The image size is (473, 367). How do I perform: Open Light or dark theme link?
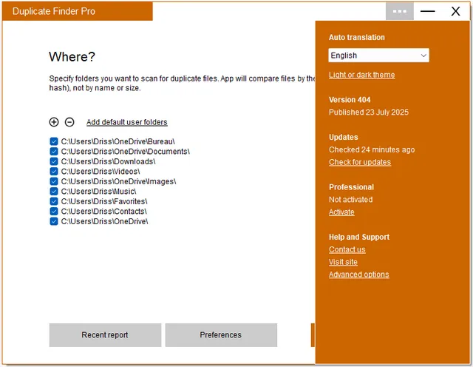click(361, 75)
